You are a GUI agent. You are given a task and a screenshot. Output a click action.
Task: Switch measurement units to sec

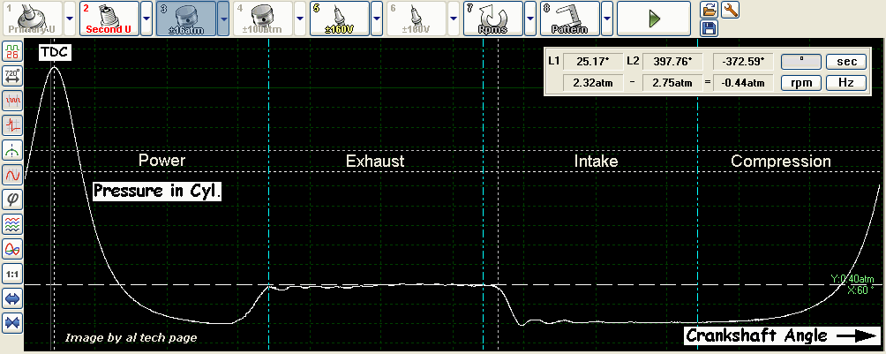pos(845,62)
